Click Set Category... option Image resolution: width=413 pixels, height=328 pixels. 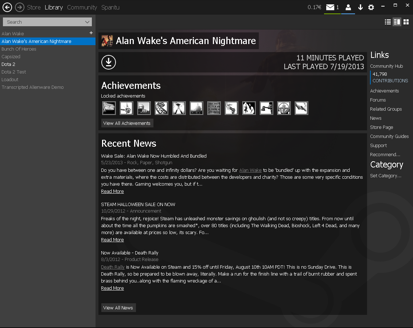click(x=386, y=176)
